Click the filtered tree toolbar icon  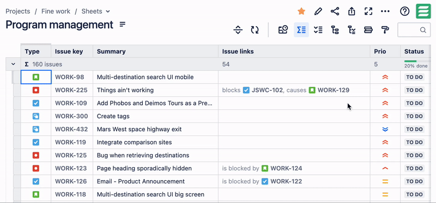[x=352, y=30]
